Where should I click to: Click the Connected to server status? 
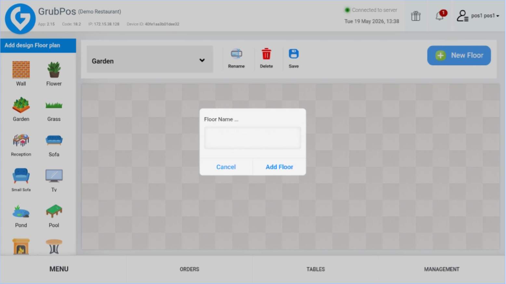(x=371, y=10)
